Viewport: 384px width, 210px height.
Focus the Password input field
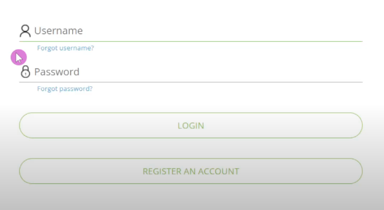tap(197, 72)
